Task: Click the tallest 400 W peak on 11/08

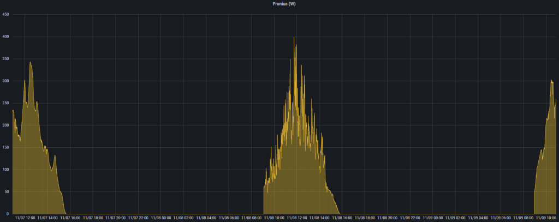Action: point(294,38)
